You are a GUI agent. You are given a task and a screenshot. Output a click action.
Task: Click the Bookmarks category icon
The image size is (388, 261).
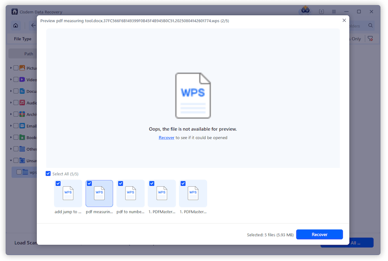click(22, 137)
